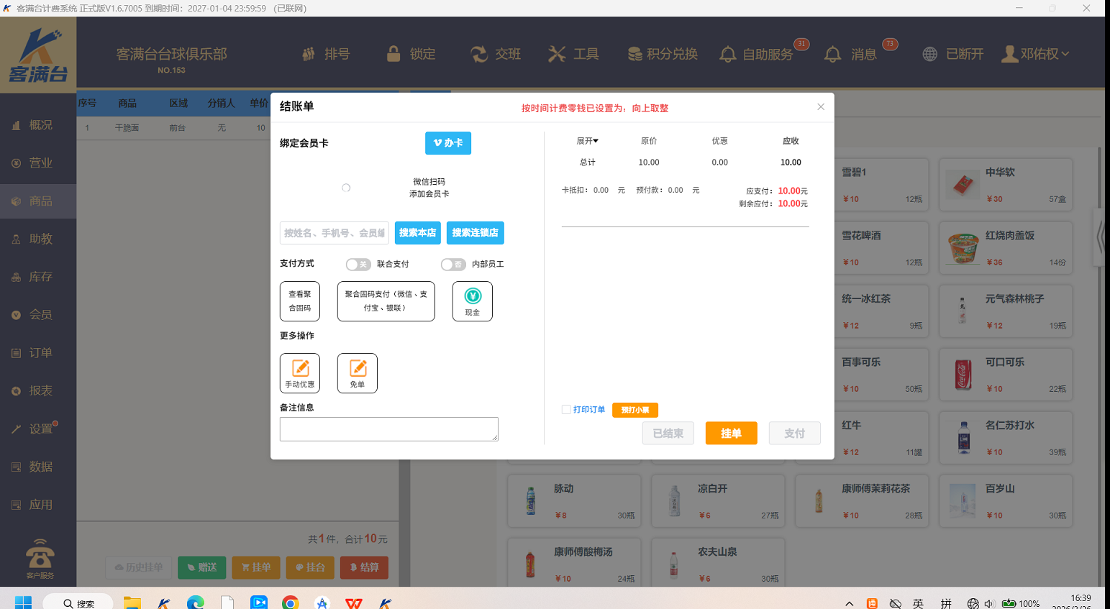Open 积分兑换 points exchange
Image resolution: width=1110 pixels, height=609 pixels.
coord(663,54)
